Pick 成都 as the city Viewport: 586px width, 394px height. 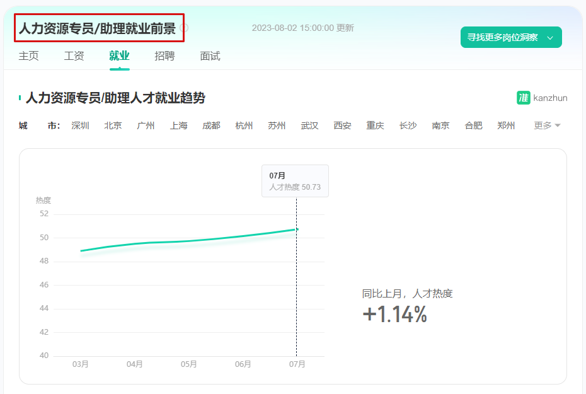point(211,125)
